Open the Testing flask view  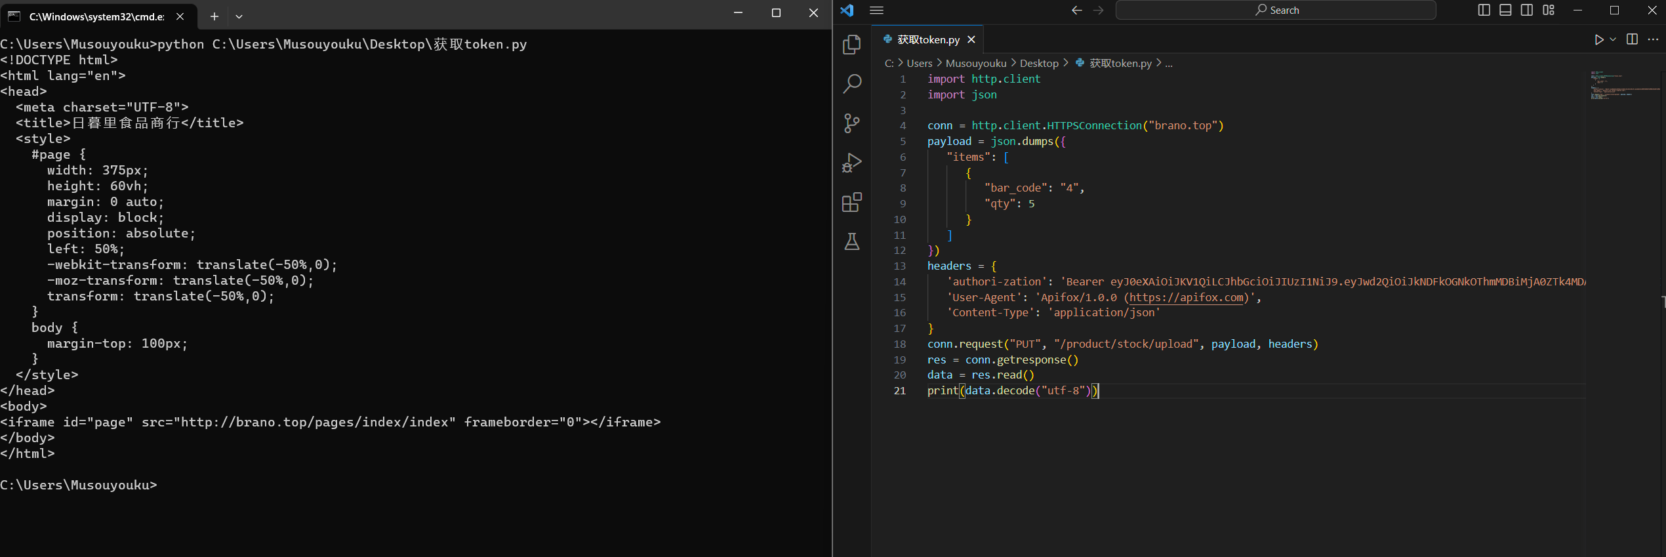(x=851, y=241)
